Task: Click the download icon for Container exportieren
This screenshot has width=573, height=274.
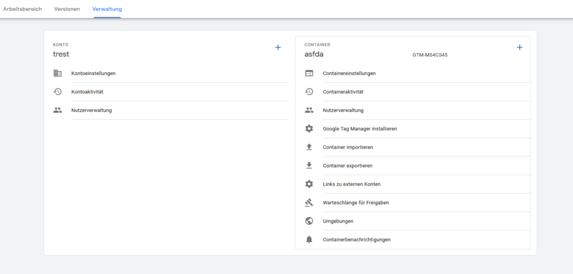Action: click(x=309, y=166)
